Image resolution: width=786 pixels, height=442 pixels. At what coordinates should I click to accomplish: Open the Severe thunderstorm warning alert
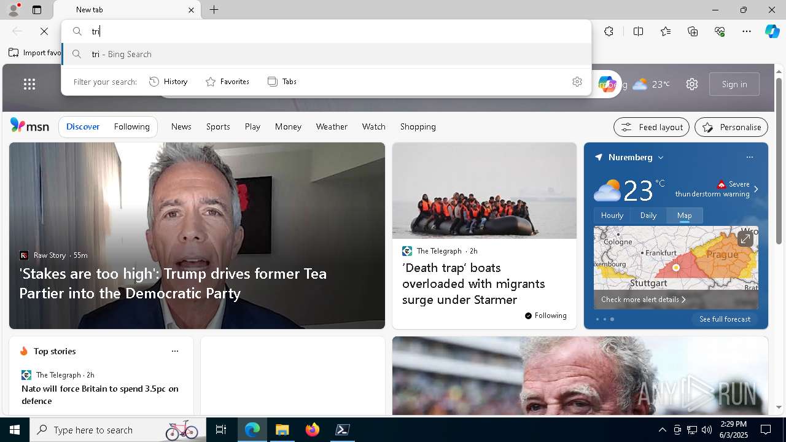point(712,189)
